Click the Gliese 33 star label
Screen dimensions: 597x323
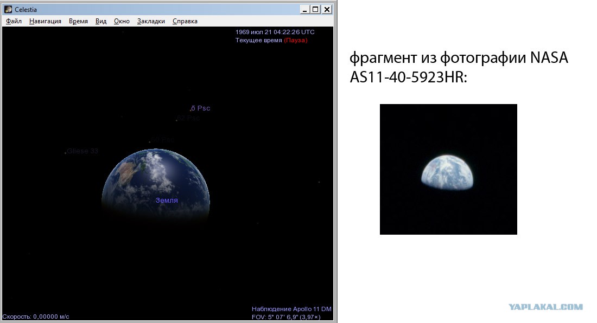tap(82, 151)
